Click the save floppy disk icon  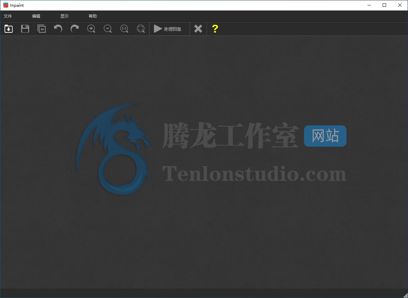click(x=25, y=29)
